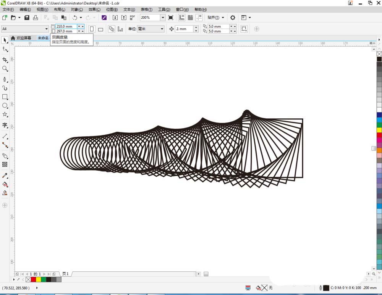Open the 200% zoom level dropdown
Screen dimensions: 382x295
[x=163, y=18]
